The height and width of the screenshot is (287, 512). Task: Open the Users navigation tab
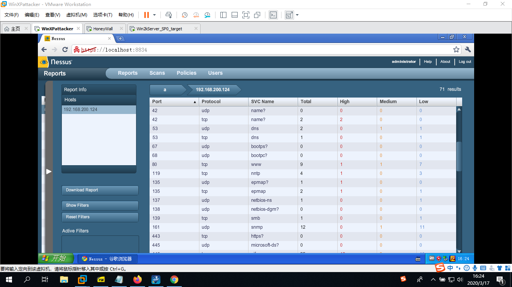[x=215, y=73]
